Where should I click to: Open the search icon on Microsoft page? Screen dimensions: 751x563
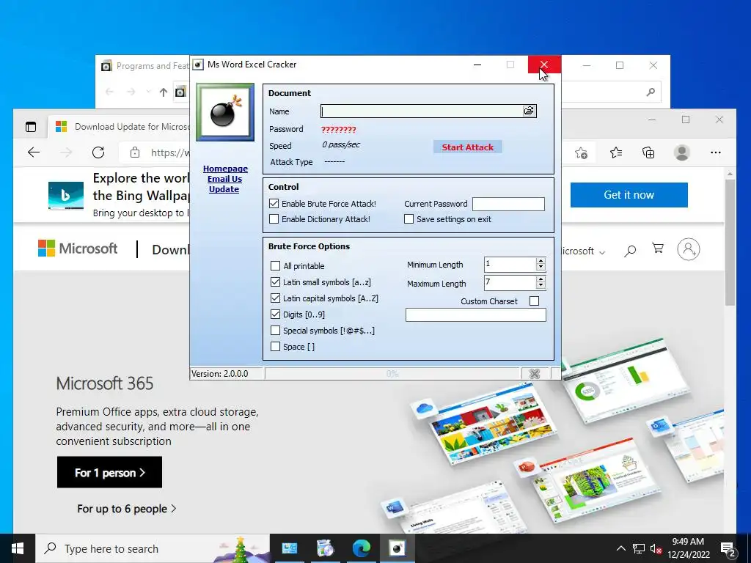[630, 251]
